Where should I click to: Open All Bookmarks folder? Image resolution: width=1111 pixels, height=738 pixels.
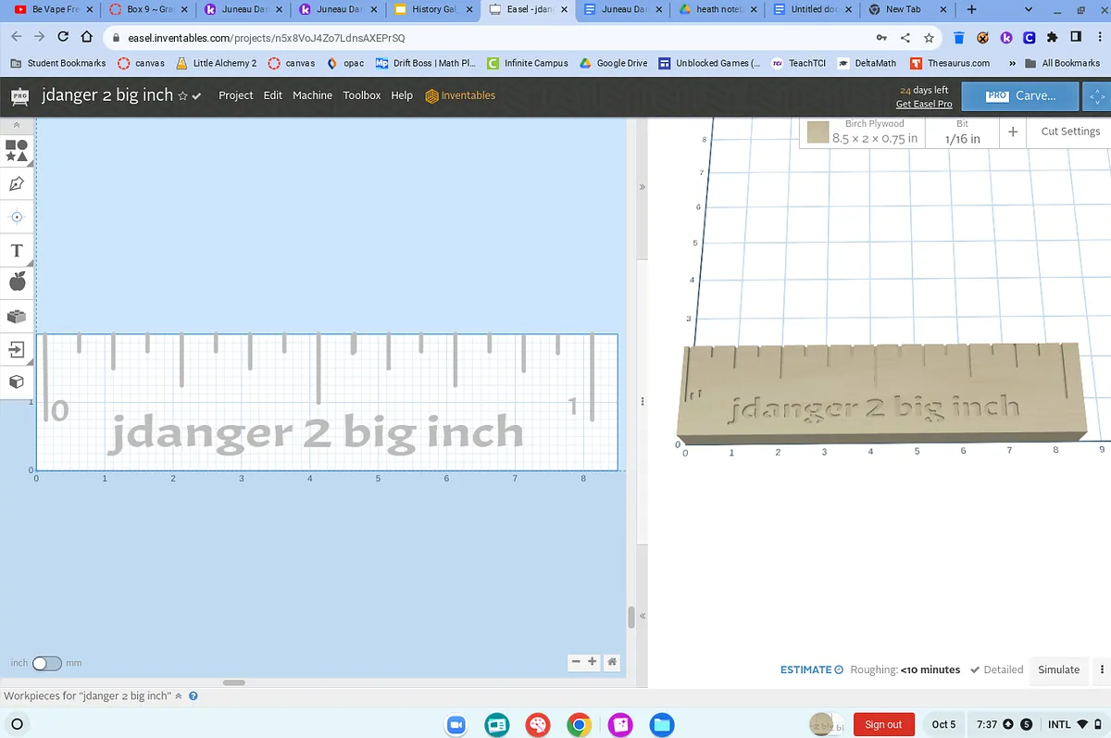click(x=1061, y=63)
